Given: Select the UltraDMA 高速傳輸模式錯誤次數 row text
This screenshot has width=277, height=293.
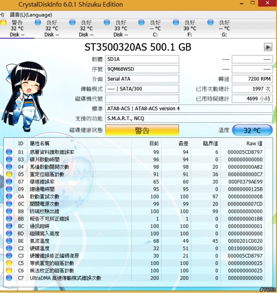Looking at the screenshot, I should 65,278.
